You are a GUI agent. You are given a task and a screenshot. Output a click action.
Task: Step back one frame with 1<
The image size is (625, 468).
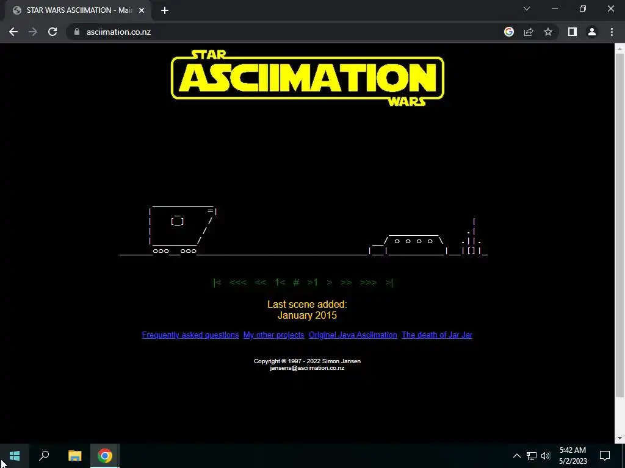(280, 283)
